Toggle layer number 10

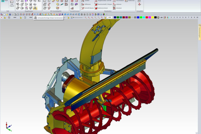(198, 17)
